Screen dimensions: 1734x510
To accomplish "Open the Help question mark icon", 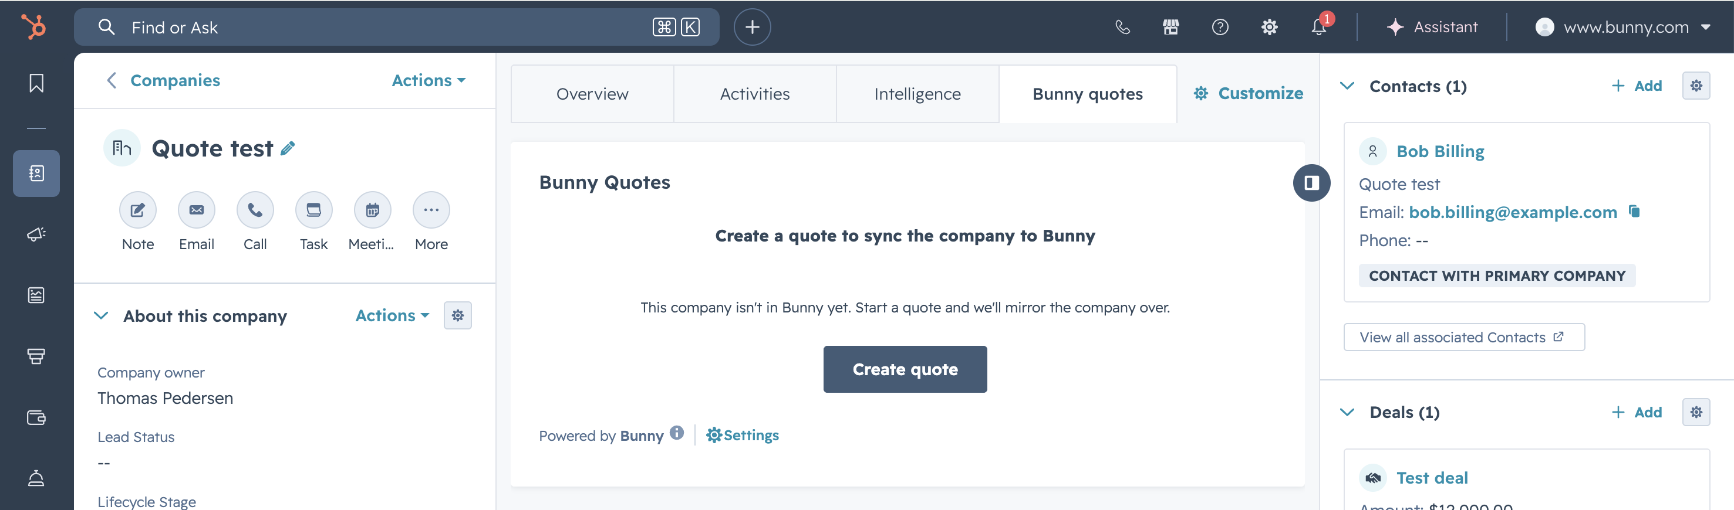I will [1220, 27].
